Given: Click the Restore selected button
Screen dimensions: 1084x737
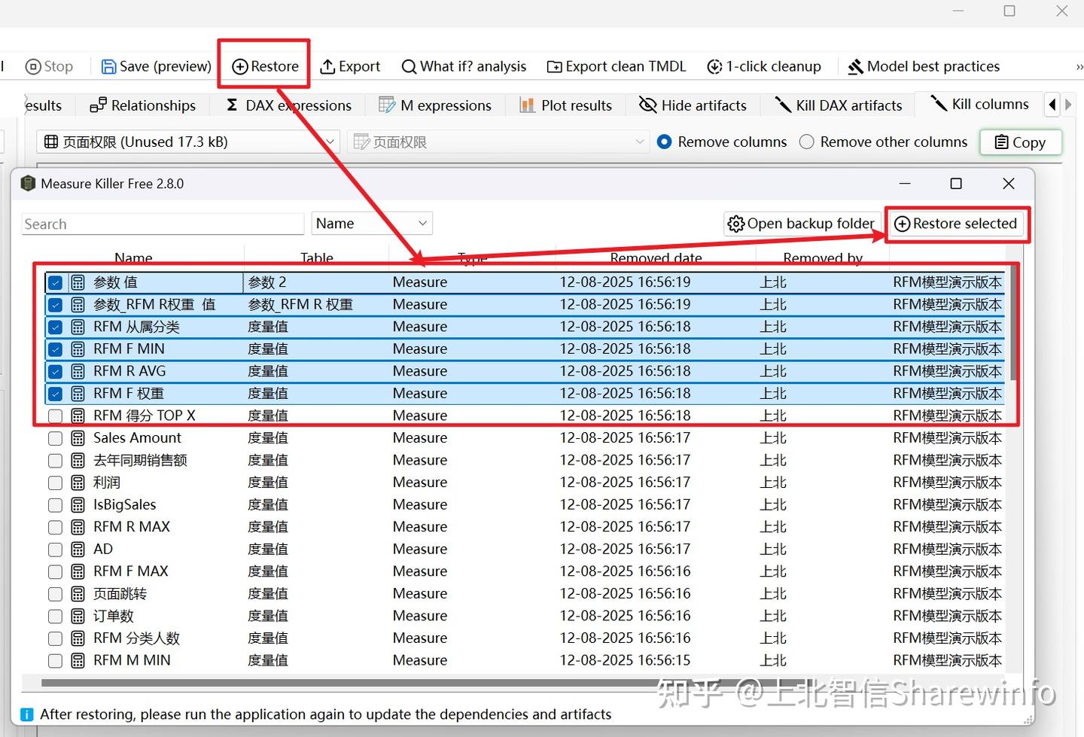Looking at the screenshot, I should 956,224.
